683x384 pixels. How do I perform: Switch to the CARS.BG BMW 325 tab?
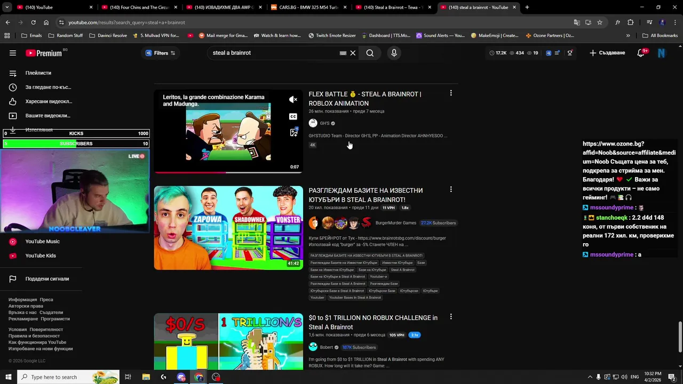click(308, 7)
